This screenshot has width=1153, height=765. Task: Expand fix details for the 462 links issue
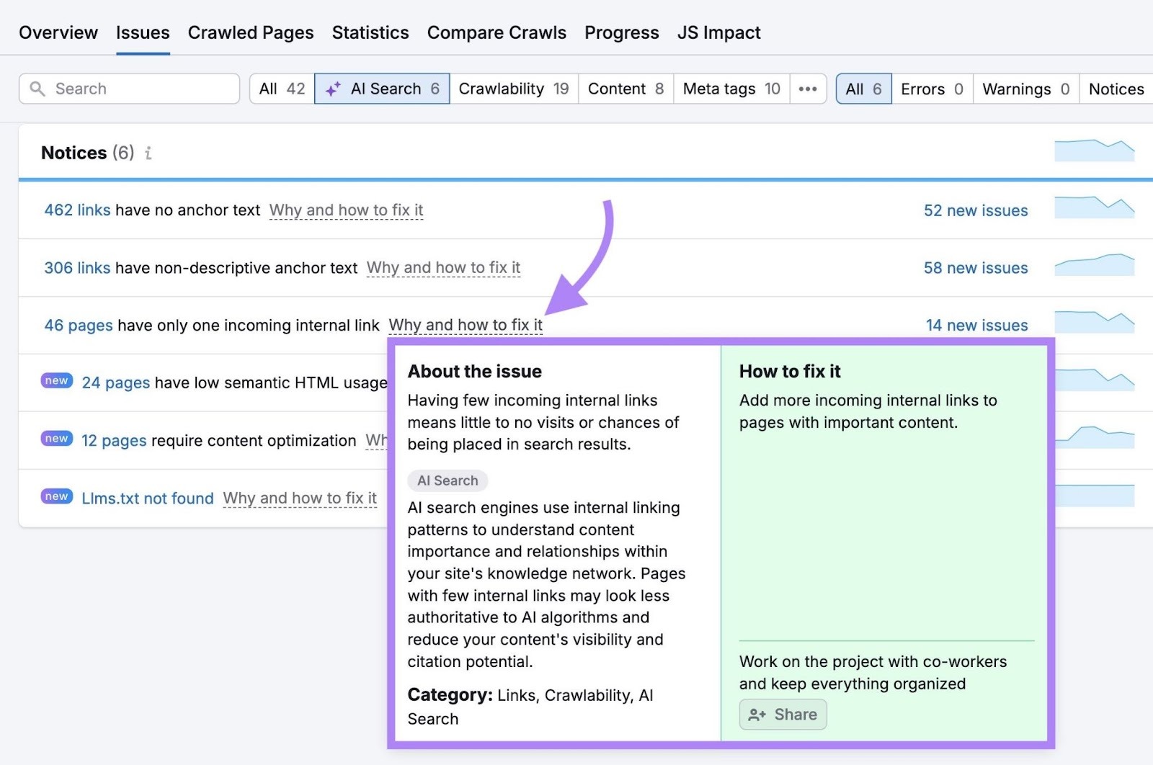pos(346,210)
